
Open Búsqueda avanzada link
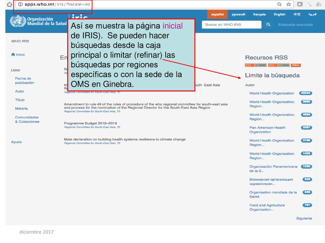pos(295,25)
